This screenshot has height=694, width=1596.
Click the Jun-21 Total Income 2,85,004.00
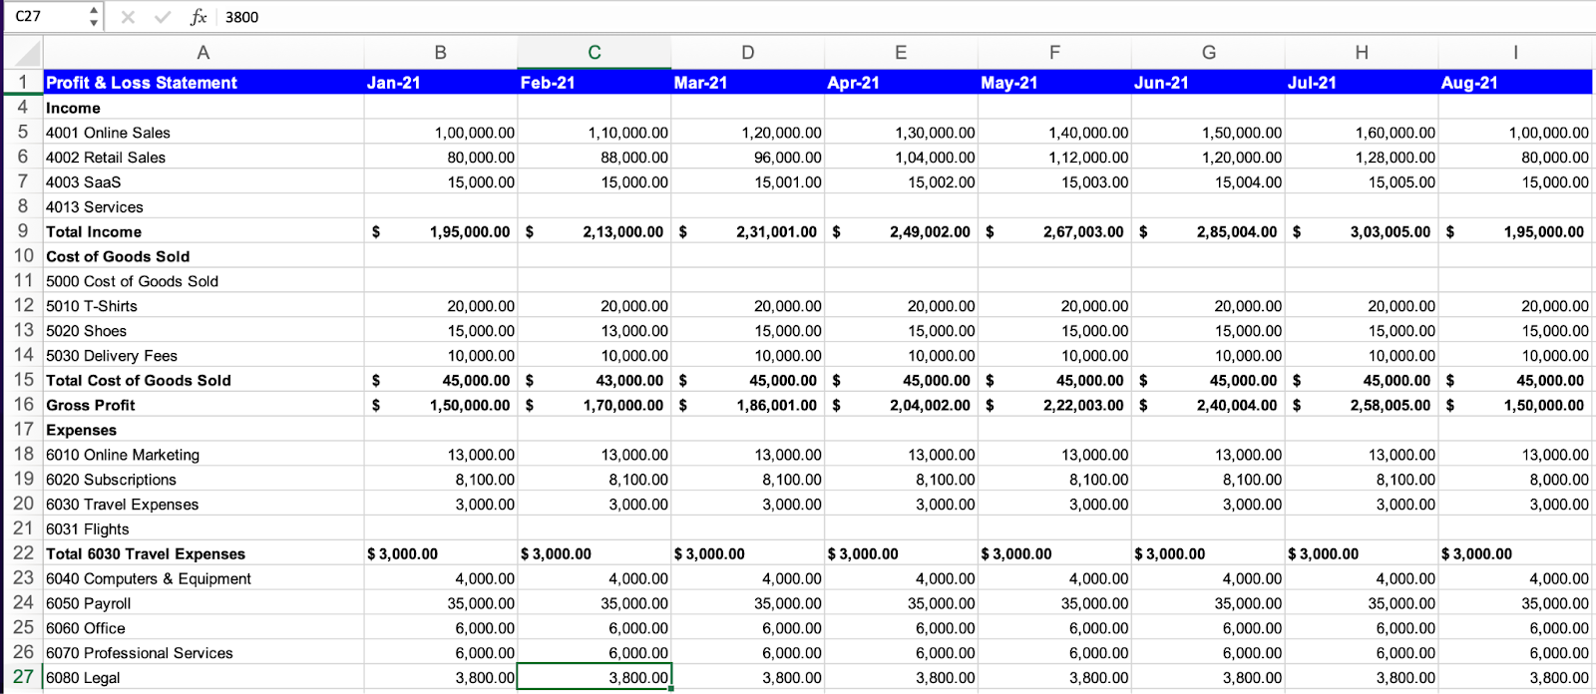click(x=1209, y=232)
